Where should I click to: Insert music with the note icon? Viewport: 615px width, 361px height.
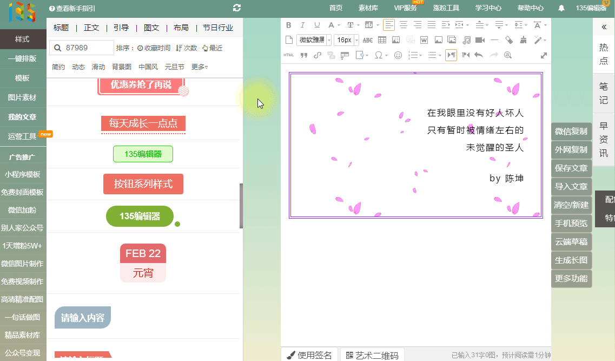tap(466, 40)
